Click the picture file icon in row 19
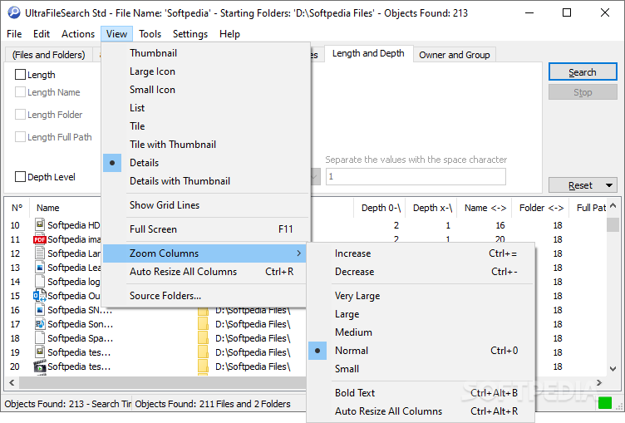This screenshot has width=625, height=423. [40, 352]
